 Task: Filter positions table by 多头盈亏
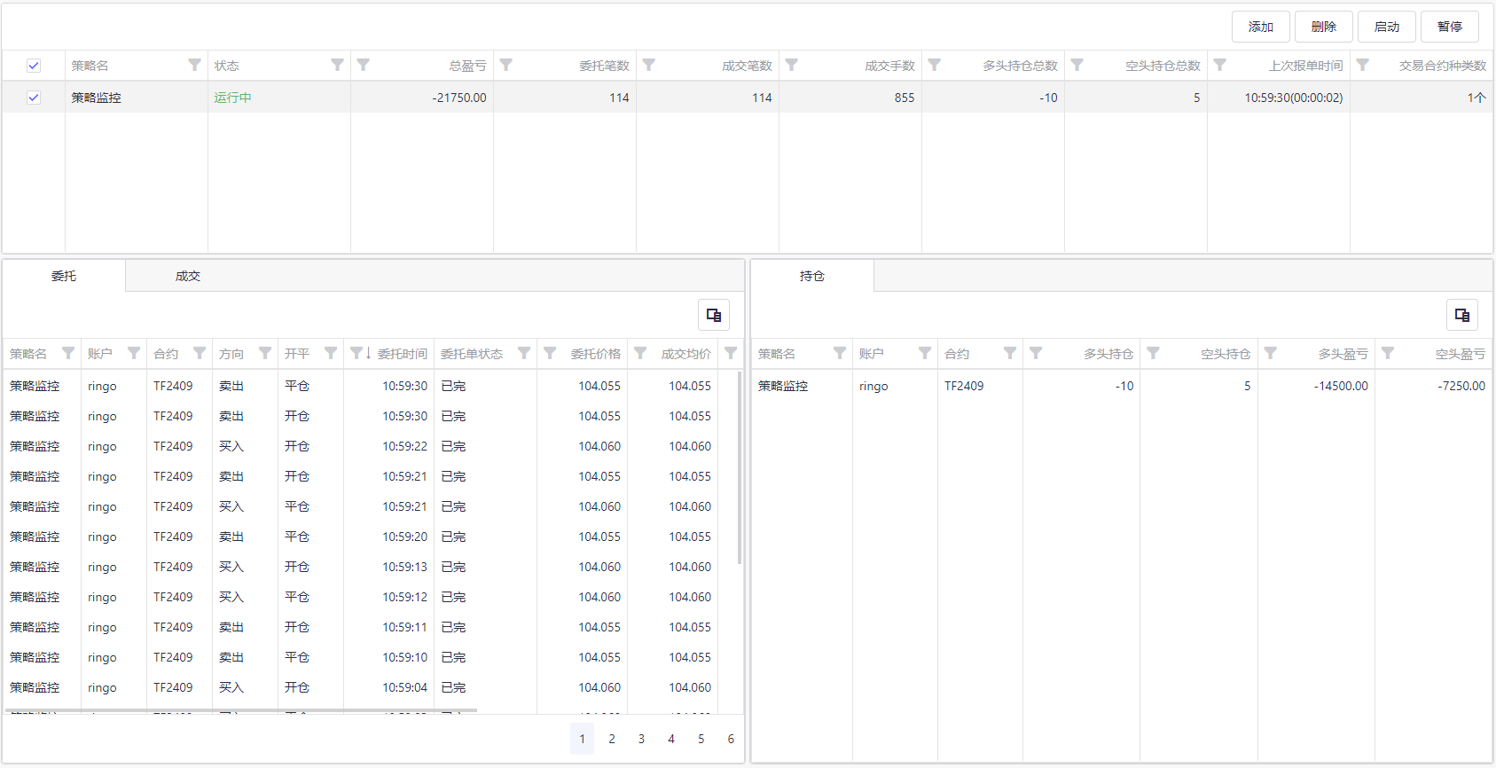click(1270, 353)
